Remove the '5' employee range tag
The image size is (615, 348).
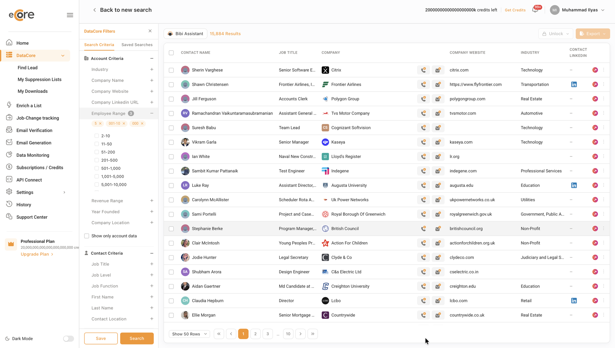click(x=100, y=123)
